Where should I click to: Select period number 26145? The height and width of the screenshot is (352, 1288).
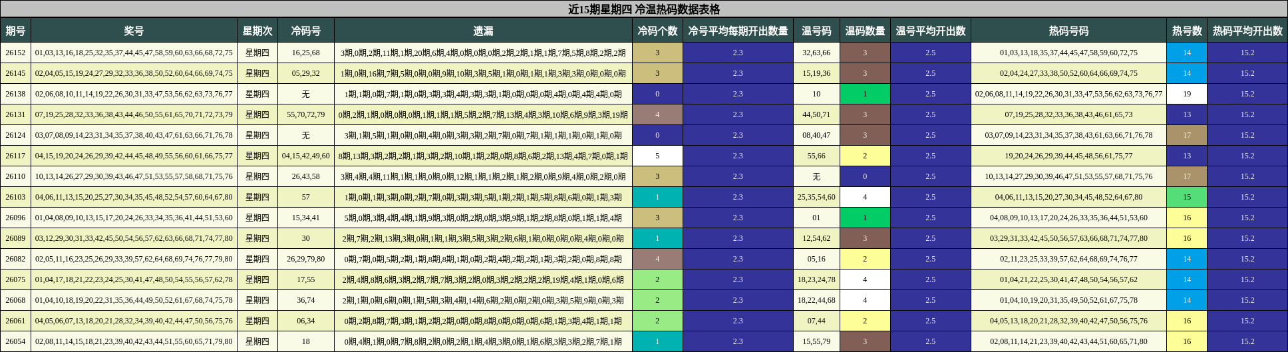[15, 73]
